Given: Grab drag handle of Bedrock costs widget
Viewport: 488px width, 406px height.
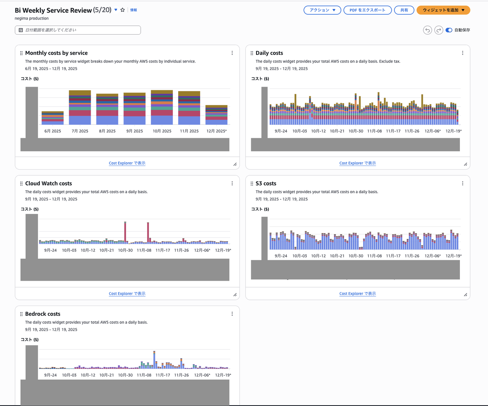Looking at the screenshot, I should click(x=21, y=314).
